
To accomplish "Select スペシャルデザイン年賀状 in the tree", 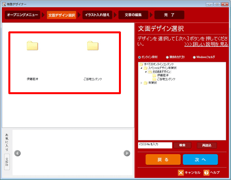I will [x=162, y=68].
